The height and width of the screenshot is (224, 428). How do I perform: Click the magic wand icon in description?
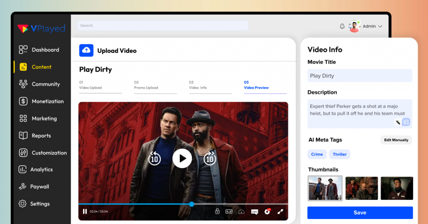coord(398,122)
